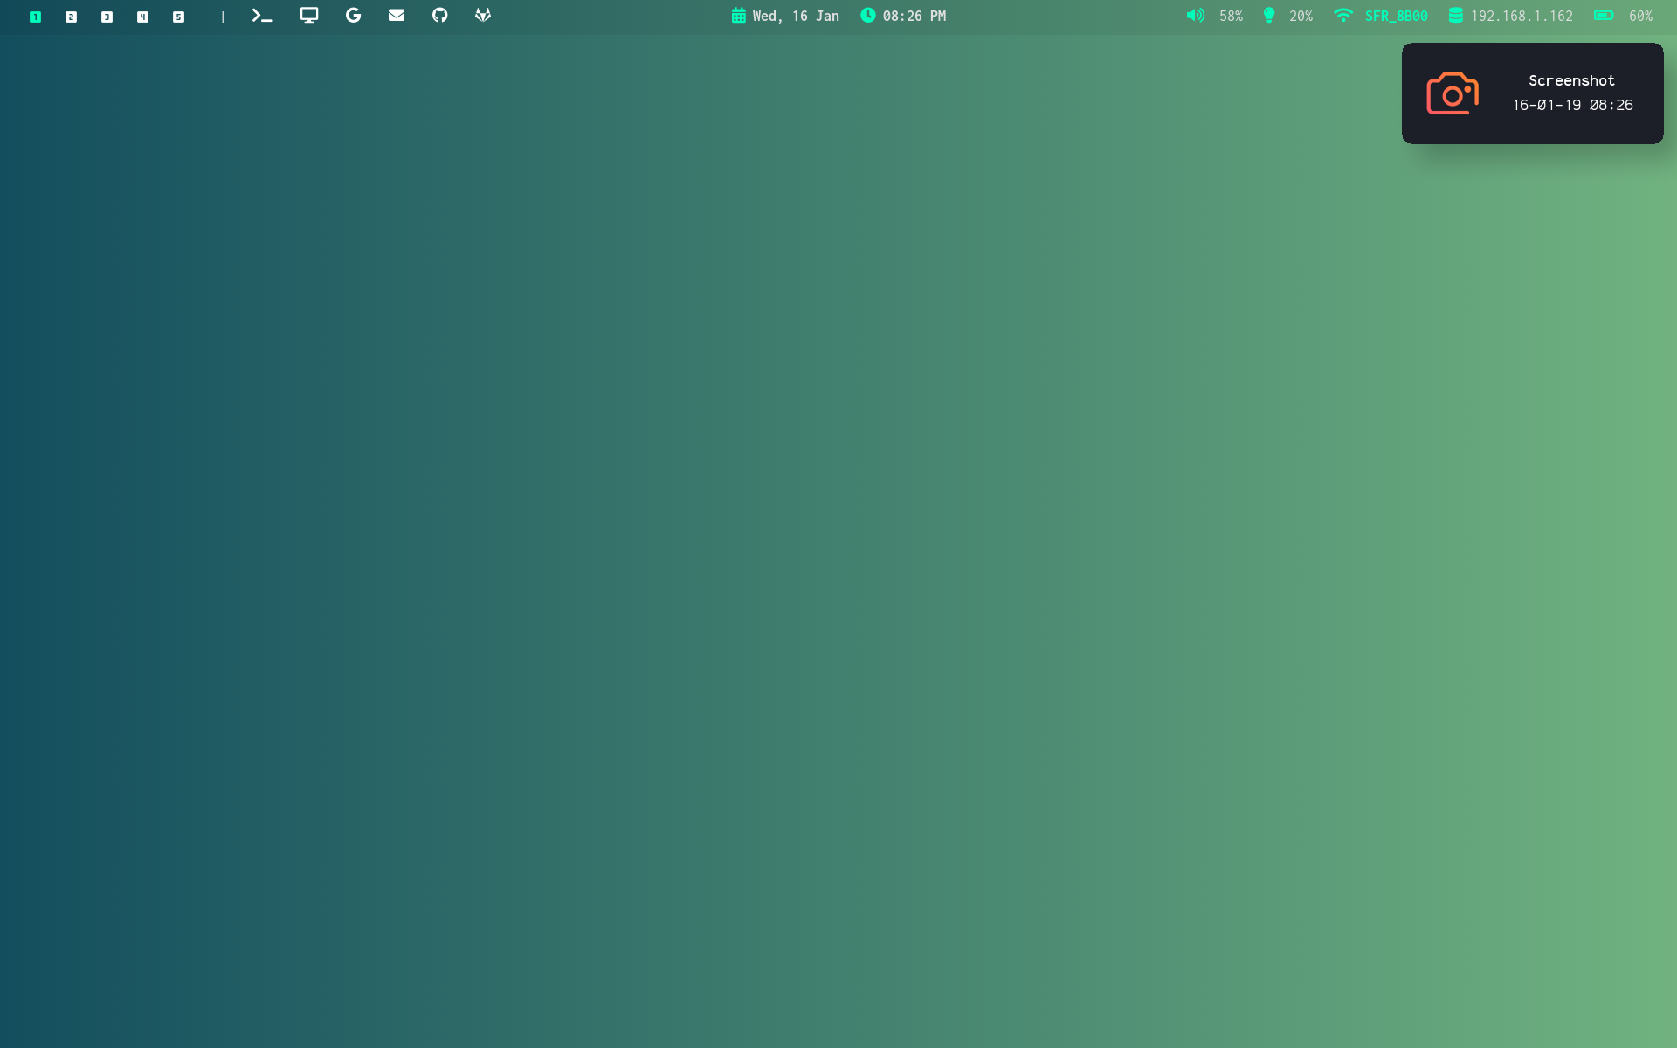Click the 08:26 PM clock

[914, 16]
